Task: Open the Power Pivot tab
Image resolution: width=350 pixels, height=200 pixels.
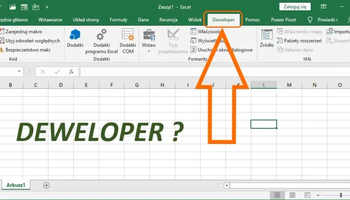Action: click(283, 20)
